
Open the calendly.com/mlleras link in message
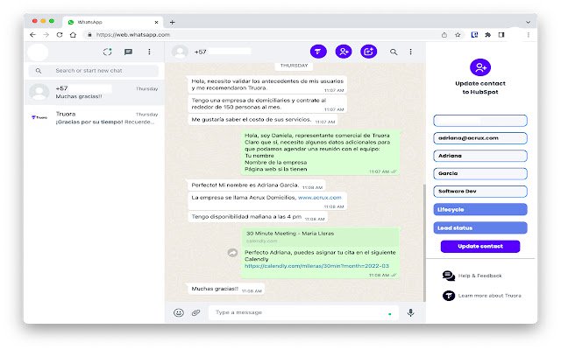(316, 266)
